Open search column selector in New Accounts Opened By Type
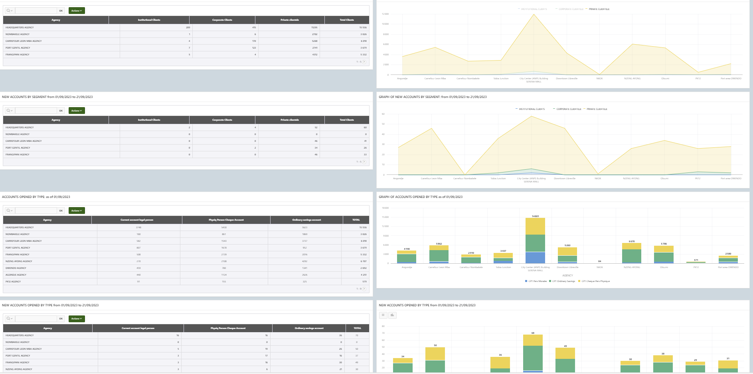The height and width of the screenshot is (374, 753). pyautogui.click(x=10, y=319)
